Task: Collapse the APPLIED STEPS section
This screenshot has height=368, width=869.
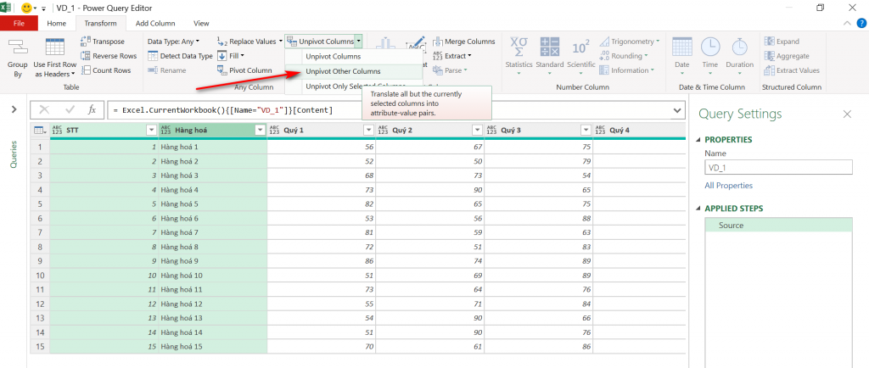Action: coord(699,209)
